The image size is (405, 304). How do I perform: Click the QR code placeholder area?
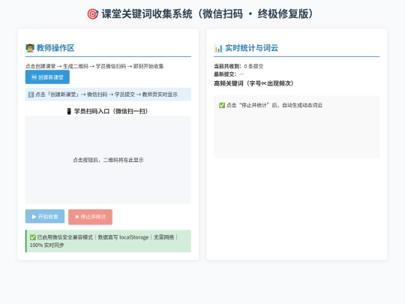tap(108, 160)
